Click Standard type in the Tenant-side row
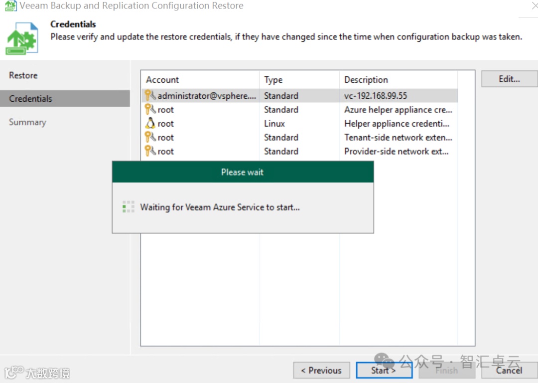Viewport: 538px width, 383px height. coord(281,138)
